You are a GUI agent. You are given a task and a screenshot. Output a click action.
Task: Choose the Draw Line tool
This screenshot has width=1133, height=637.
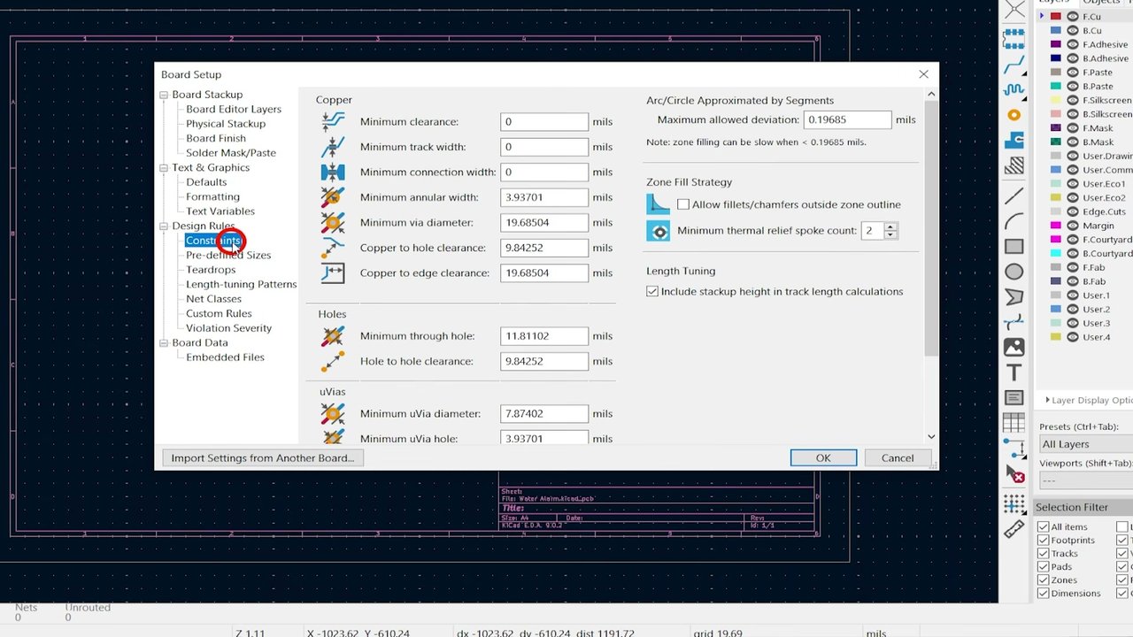(x=1014, y=195)
